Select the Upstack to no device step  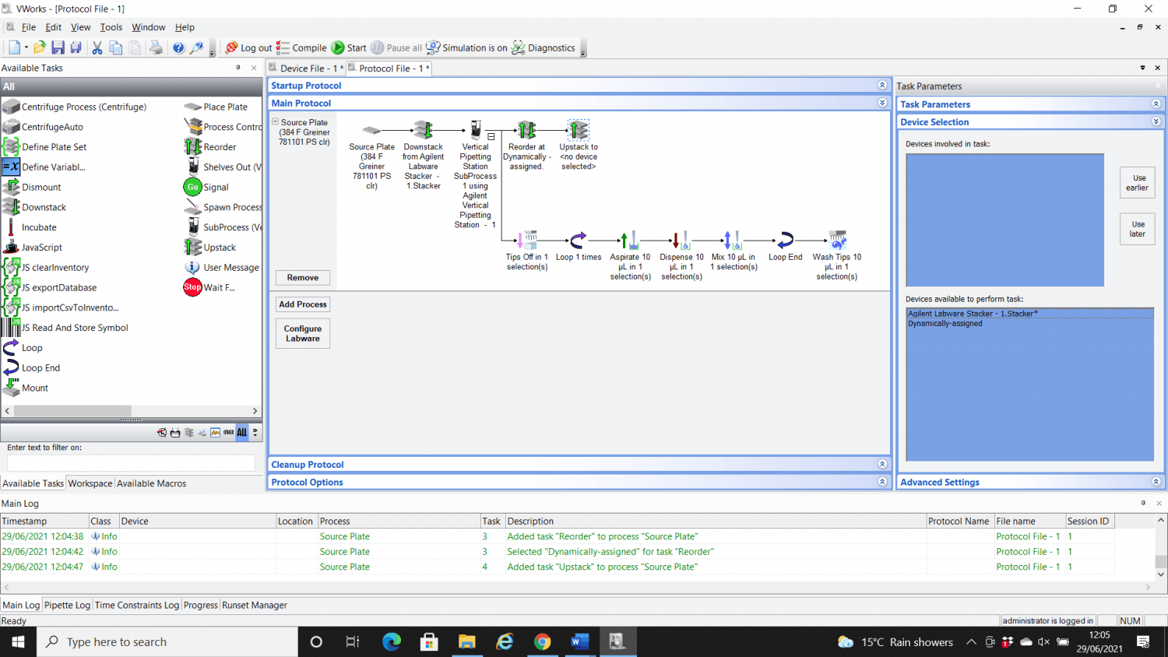(579, 146)
